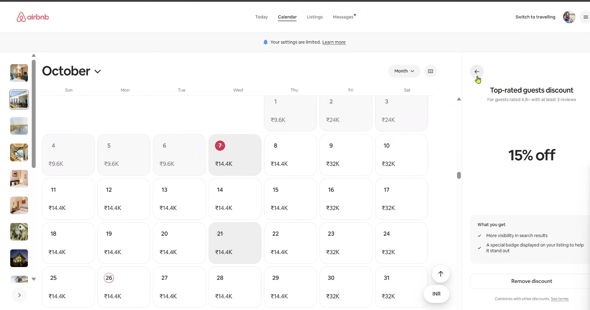Select the highlighted second listing thumbnail
The image size is (590, 310).
pos(19,99)
